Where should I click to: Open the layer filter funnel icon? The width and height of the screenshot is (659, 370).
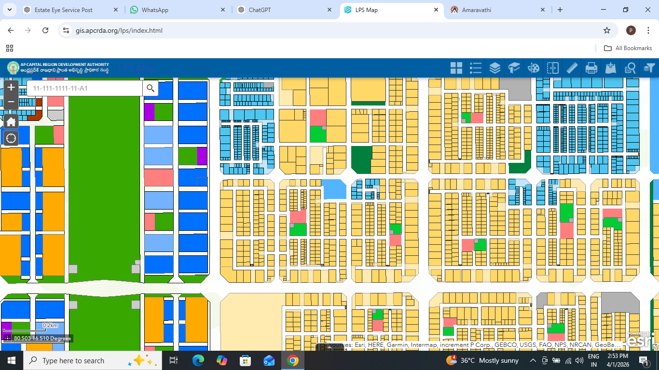[649, 68]
